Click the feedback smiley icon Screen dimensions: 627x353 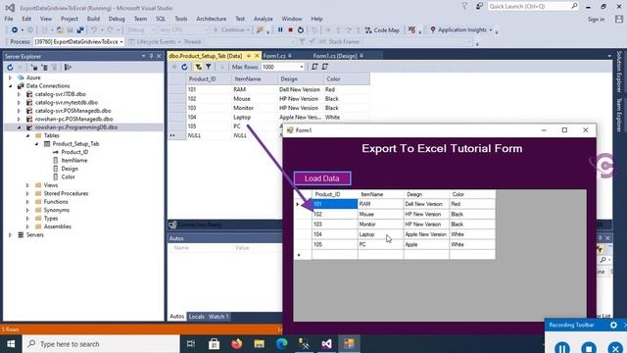(x=479, y=7)
